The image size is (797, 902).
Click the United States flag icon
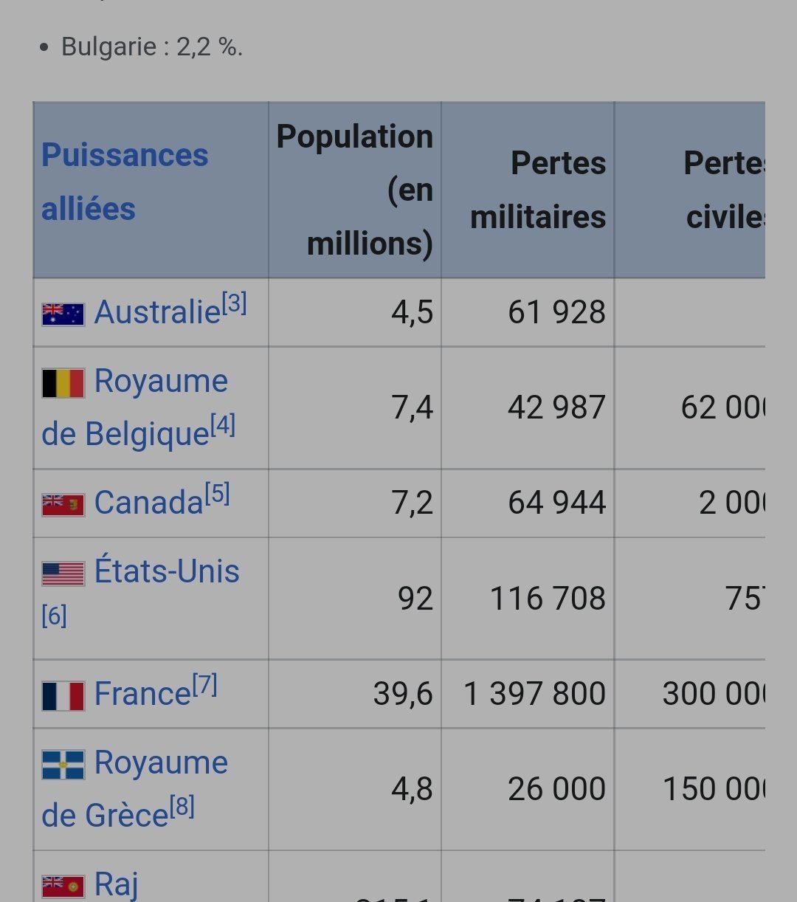point(63,574)
